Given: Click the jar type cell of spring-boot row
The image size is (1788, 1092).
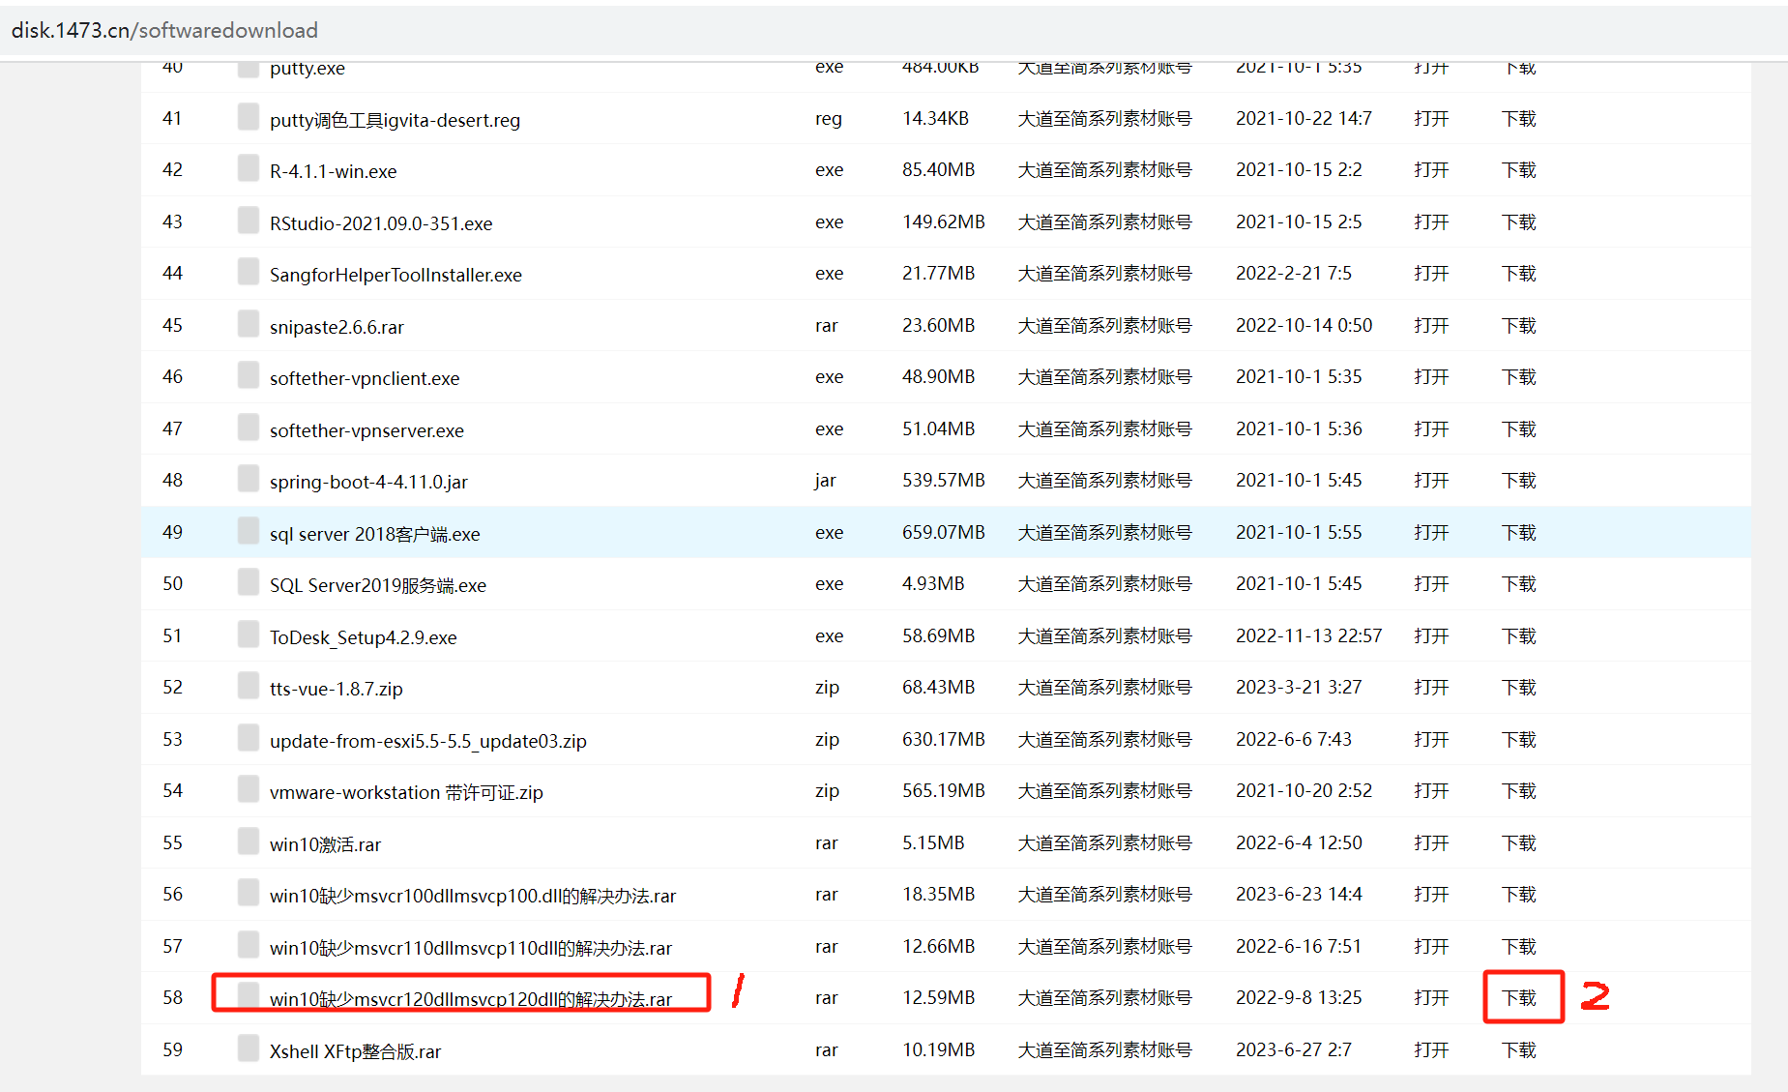Looking at the screenshot, I should tap(825, 480).
